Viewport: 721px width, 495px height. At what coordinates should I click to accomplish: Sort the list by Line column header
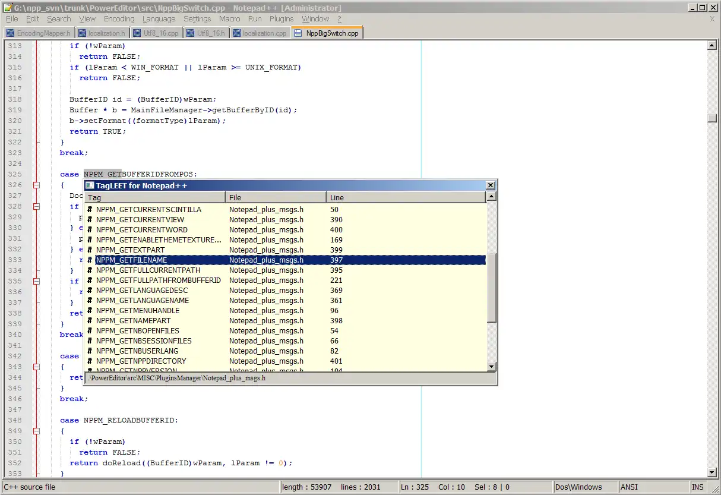[406, 197]
